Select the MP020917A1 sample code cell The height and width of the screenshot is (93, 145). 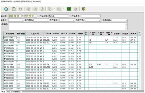coord(10,56)
